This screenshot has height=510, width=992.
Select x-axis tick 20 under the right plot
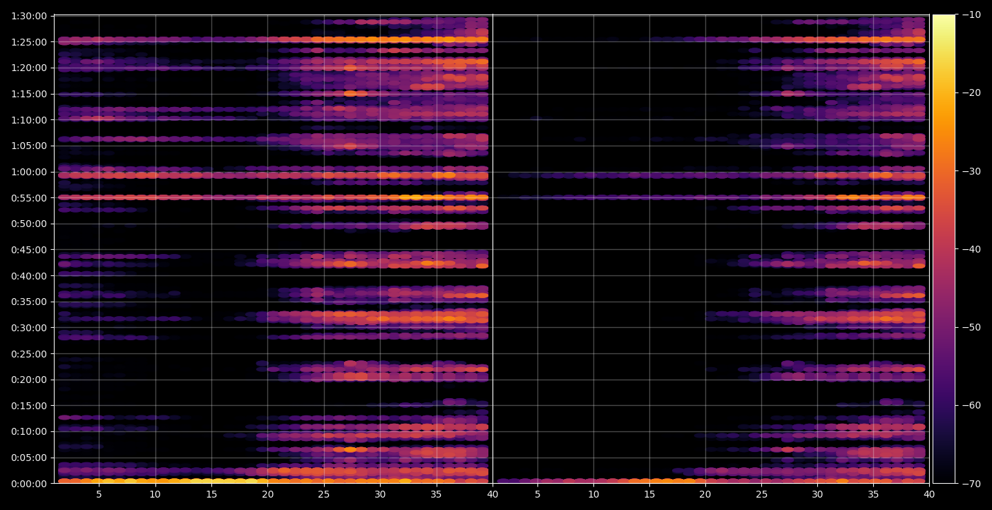pyautogui.click(x=705, y=494)
